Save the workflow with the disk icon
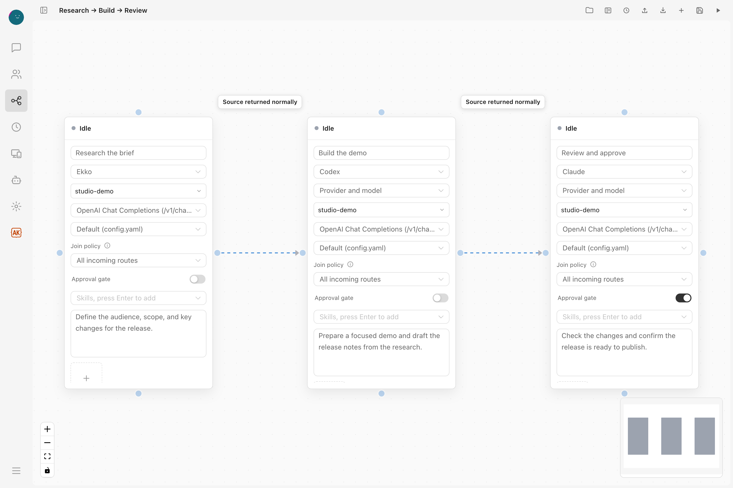 coord(700,10)
